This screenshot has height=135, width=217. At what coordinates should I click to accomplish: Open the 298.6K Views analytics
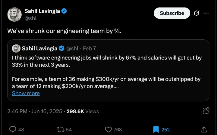83,111
